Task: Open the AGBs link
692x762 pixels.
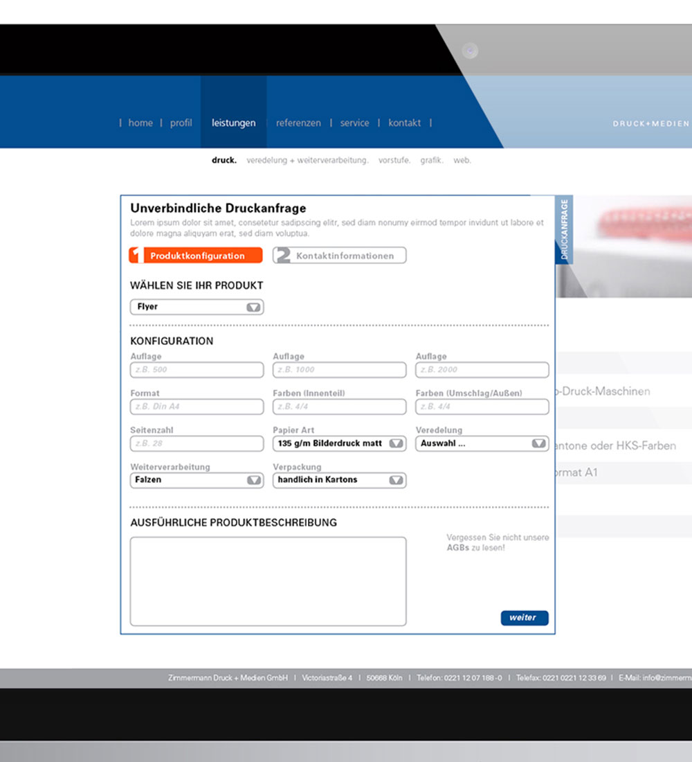Action: point(457,548)
